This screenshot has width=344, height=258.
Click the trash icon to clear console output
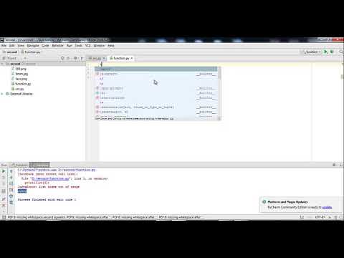tap(11, 203)
